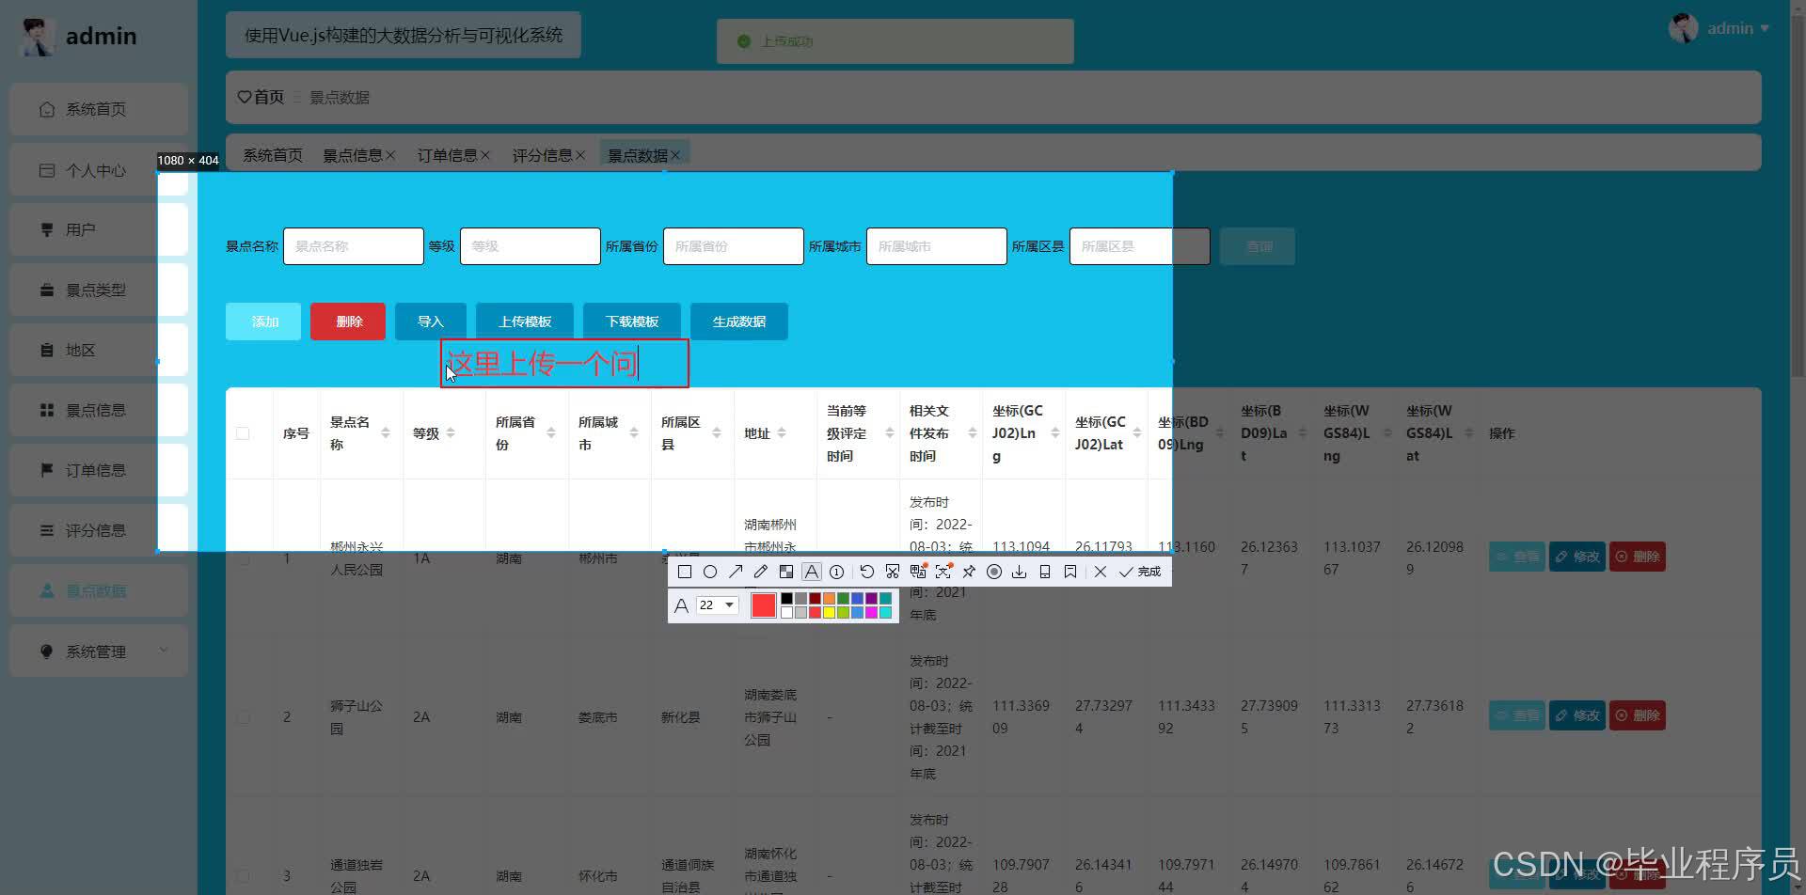The image size is (1806, 895).
Task: Check the checkbox for row 通道独岩公园
Action: (x=243, y=876)
